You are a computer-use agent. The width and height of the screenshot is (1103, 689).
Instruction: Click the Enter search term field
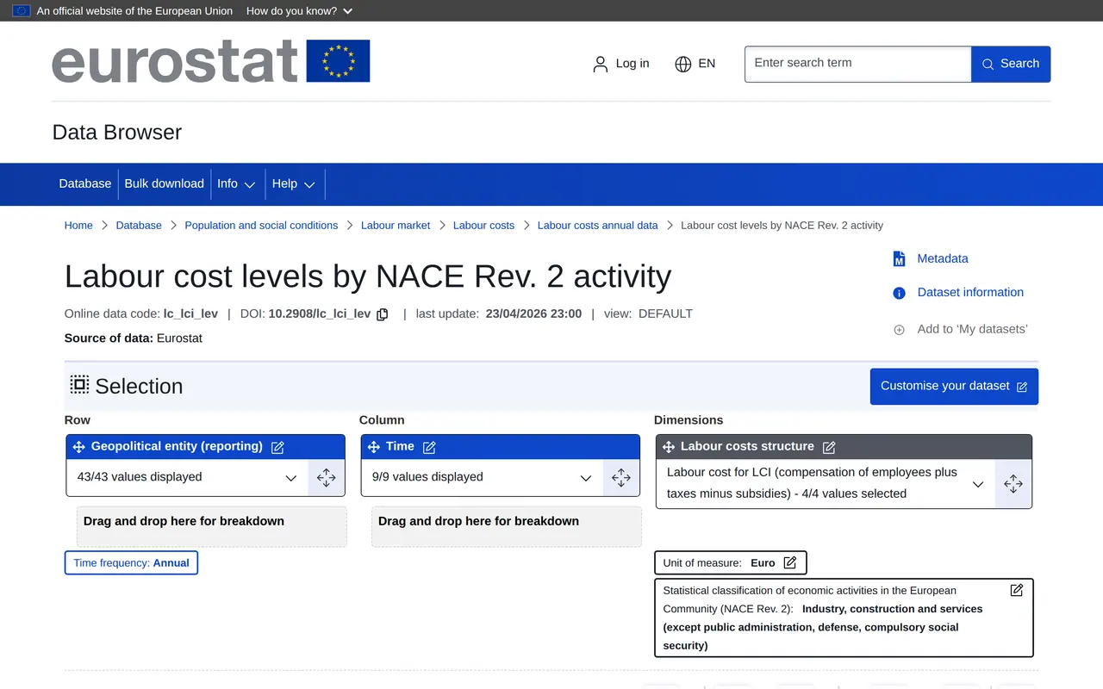(858, 65)
